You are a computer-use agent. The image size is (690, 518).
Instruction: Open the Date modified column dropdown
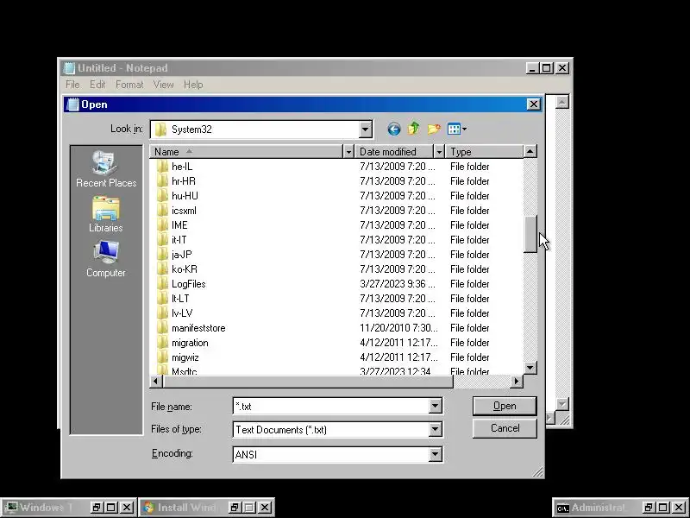click(x=439, y=152)
